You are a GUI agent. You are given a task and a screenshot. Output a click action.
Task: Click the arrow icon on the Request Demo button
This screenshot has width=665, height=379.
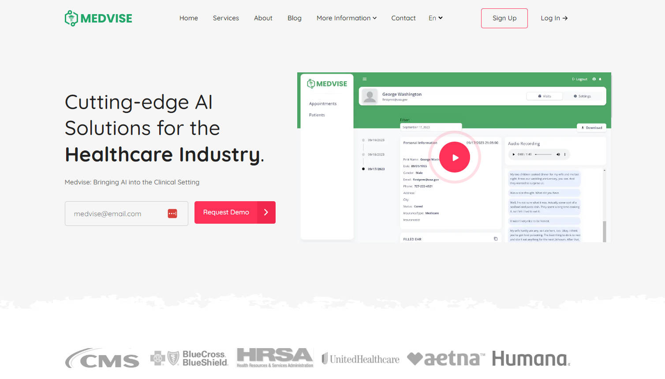click(x=266, y=212)
